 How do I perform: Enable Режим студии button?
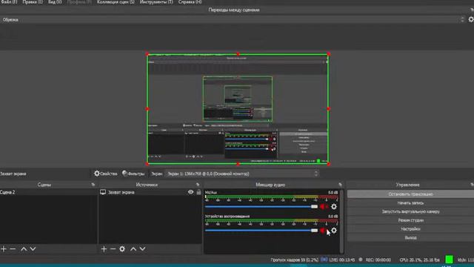[410, 220]
